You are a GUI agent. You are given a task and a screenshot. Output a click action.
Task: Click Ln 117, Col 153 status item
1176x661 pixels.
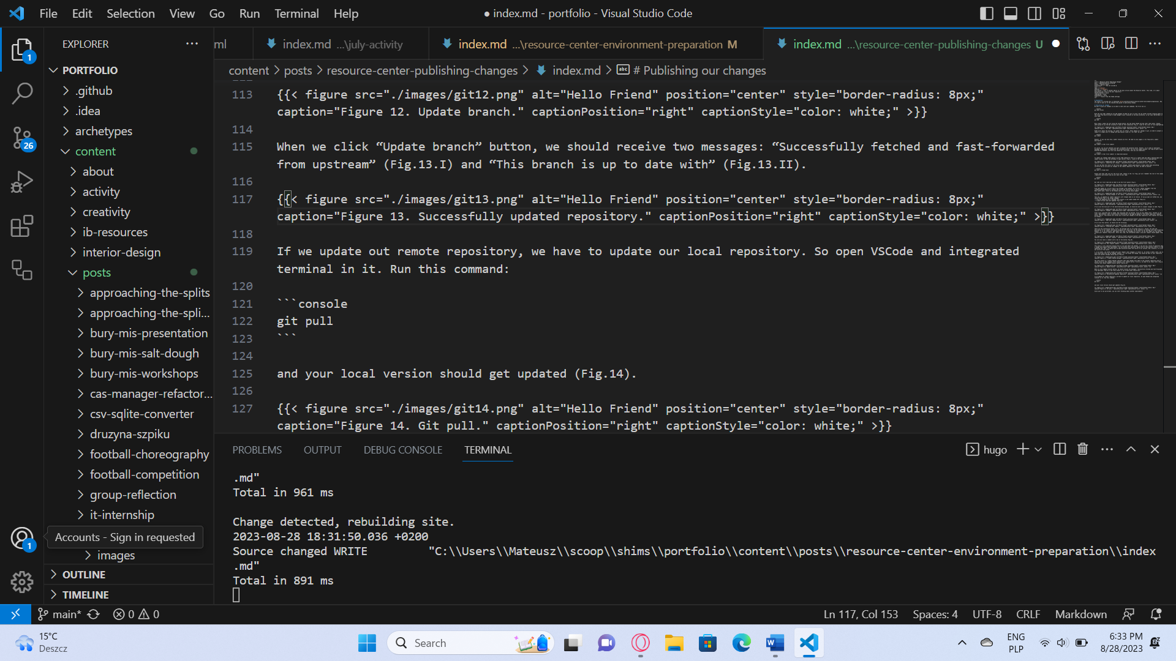(861, 614)
